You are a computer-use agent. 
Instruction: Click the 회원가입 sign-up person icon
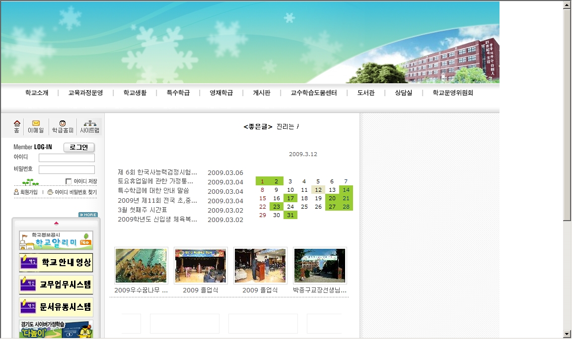coord(16,192)
